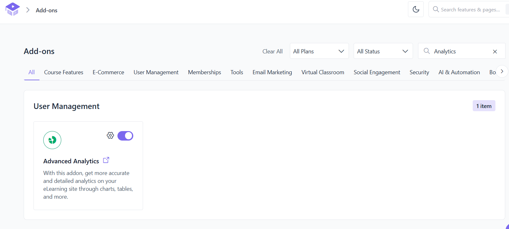Open the Virtual Classroom tab

click(x=323, y=72)
